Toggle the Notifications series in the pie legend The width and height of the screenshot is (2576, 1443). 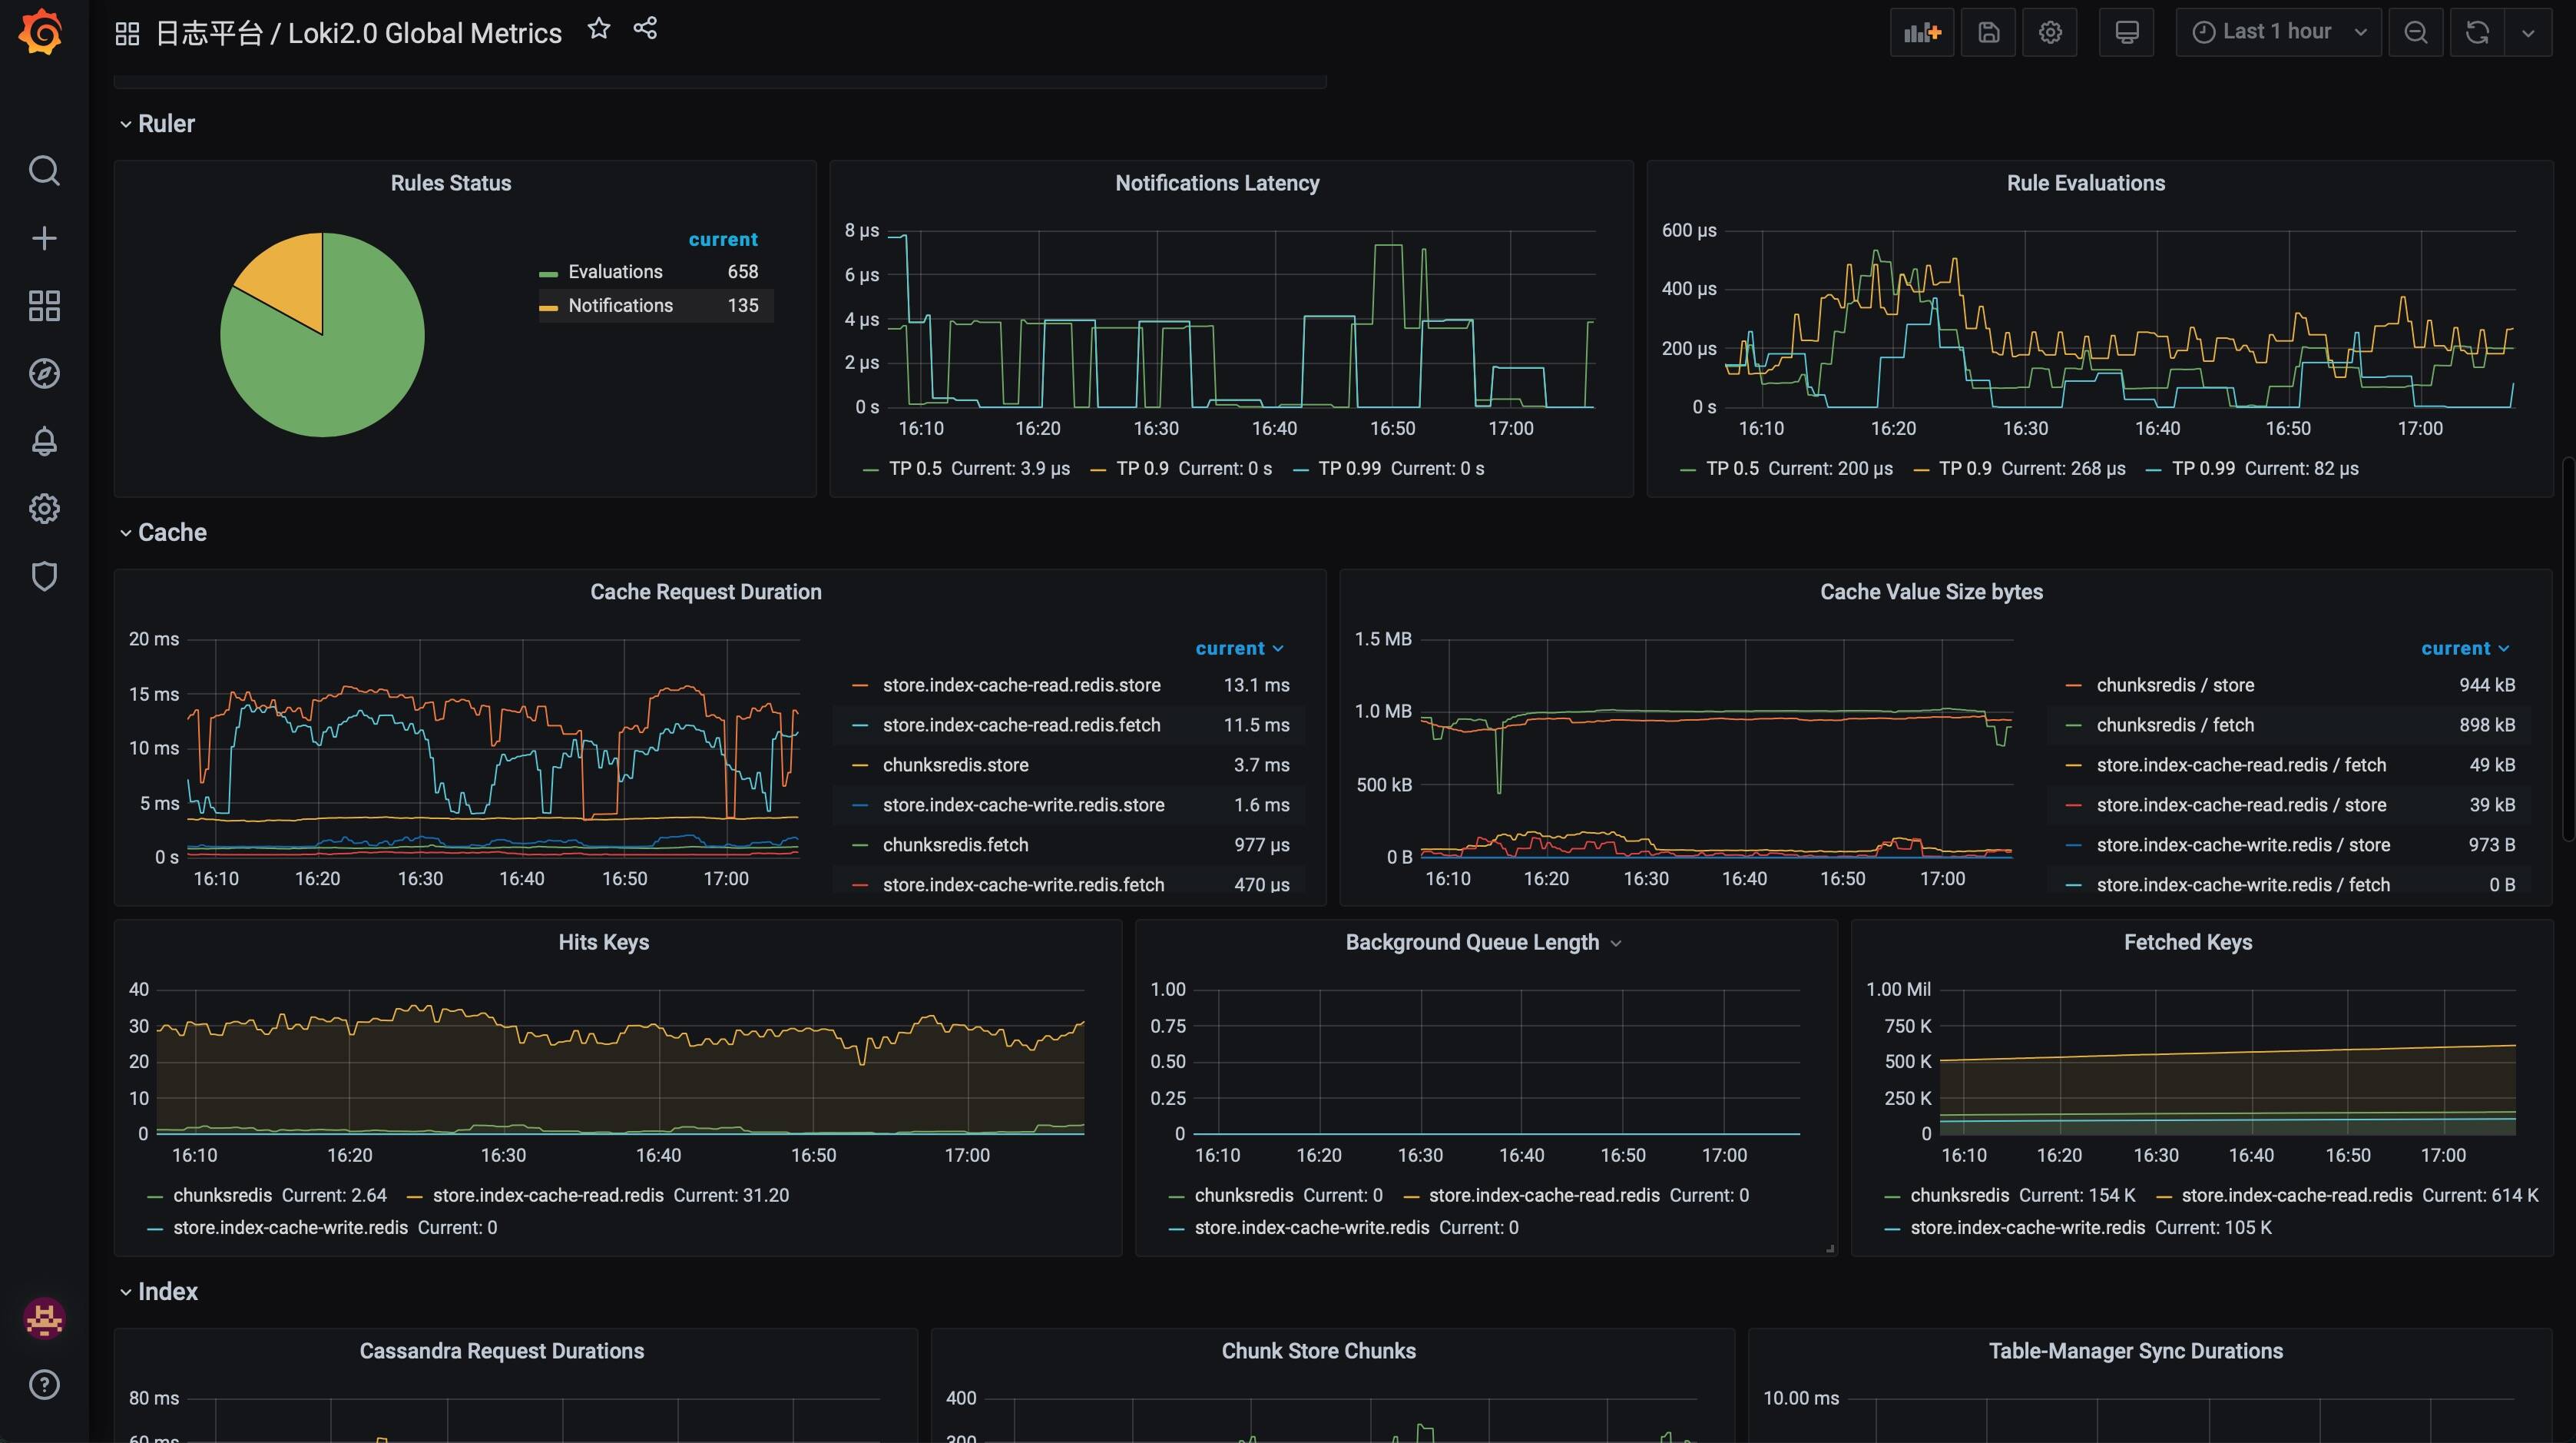point(620,305)
